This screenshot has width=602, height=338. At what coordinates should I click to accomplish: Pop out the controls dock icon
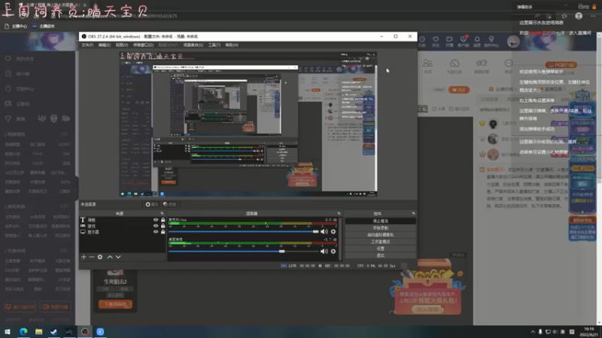tap(413, 213)
